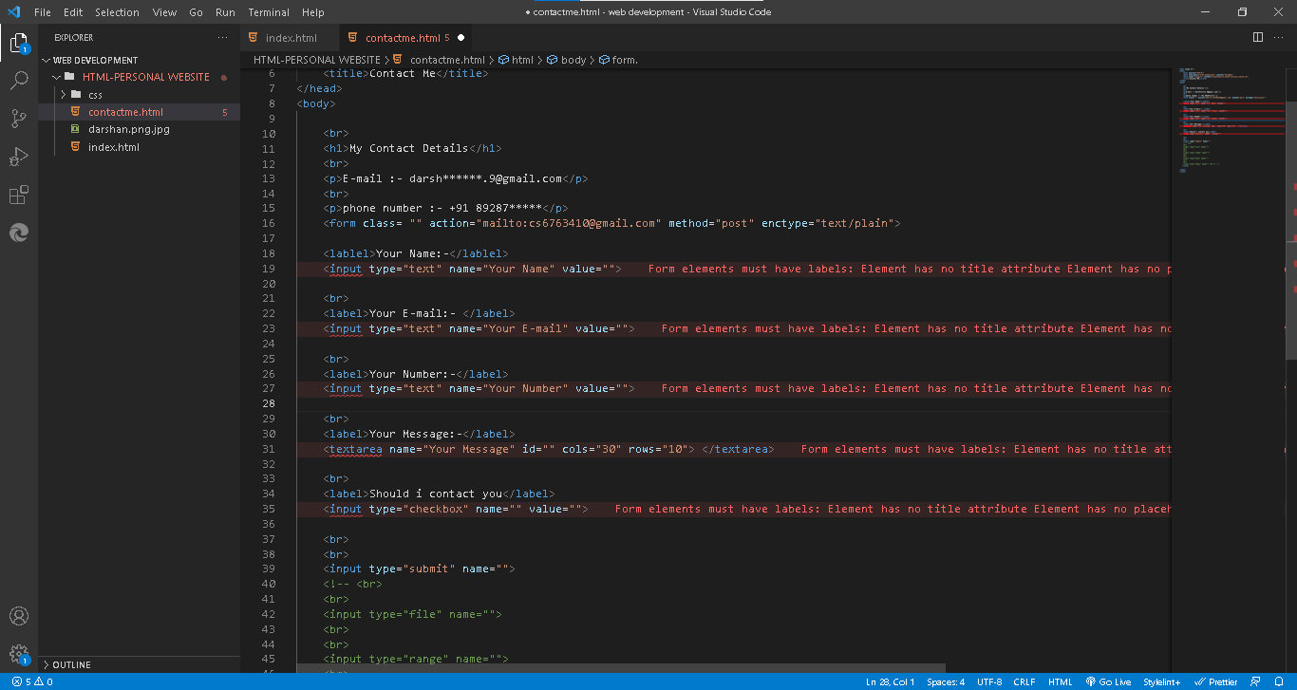This screenshot has width=1297, height=690.
Task: Open the Source Control view
Action: point(19,119)
